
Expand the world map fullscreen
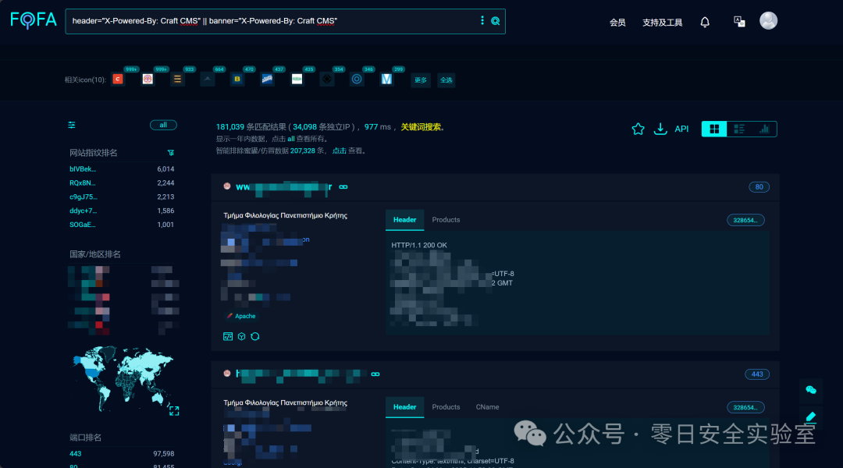173,410
